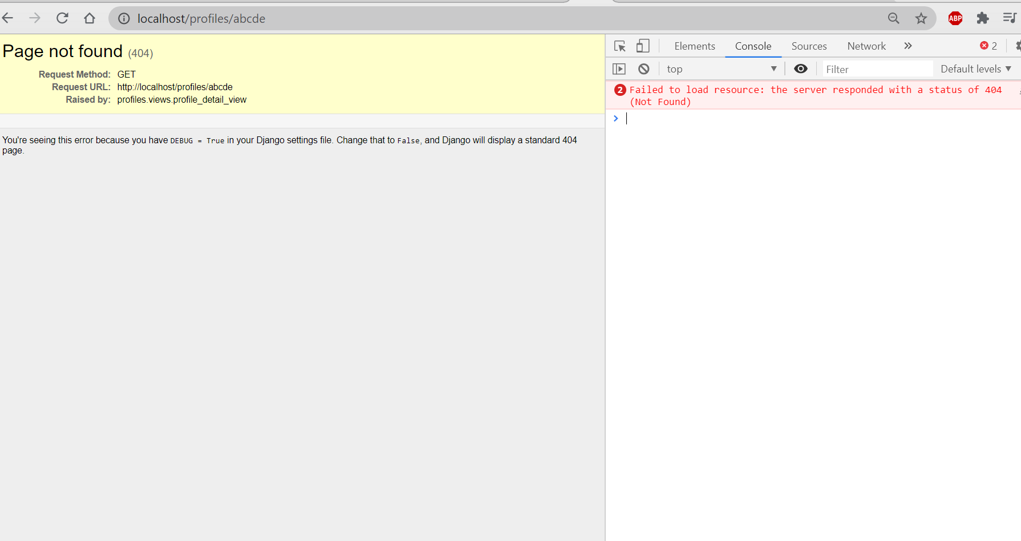Switch to the Elements tab
This screenshot has height=541, width=1021.
(x=695, y=46)
